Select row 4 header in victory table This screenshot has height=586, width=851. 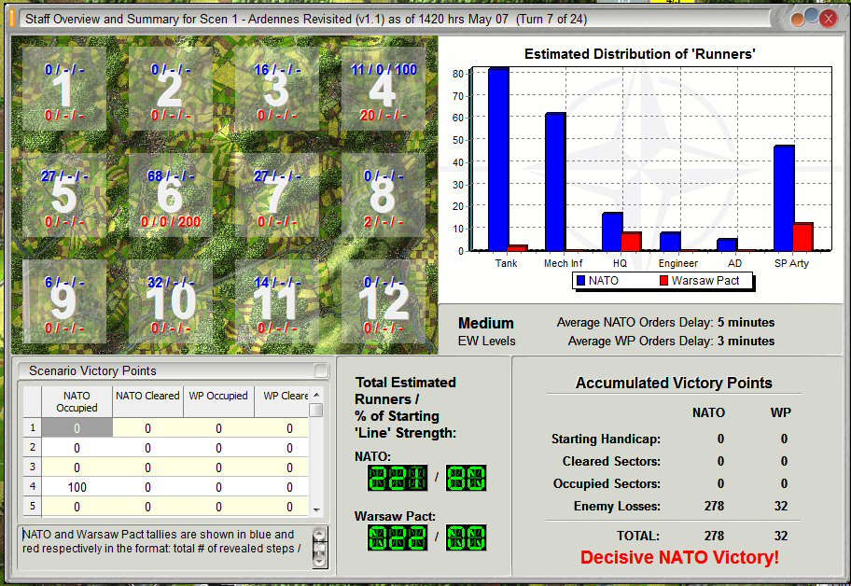pos(33,486)
